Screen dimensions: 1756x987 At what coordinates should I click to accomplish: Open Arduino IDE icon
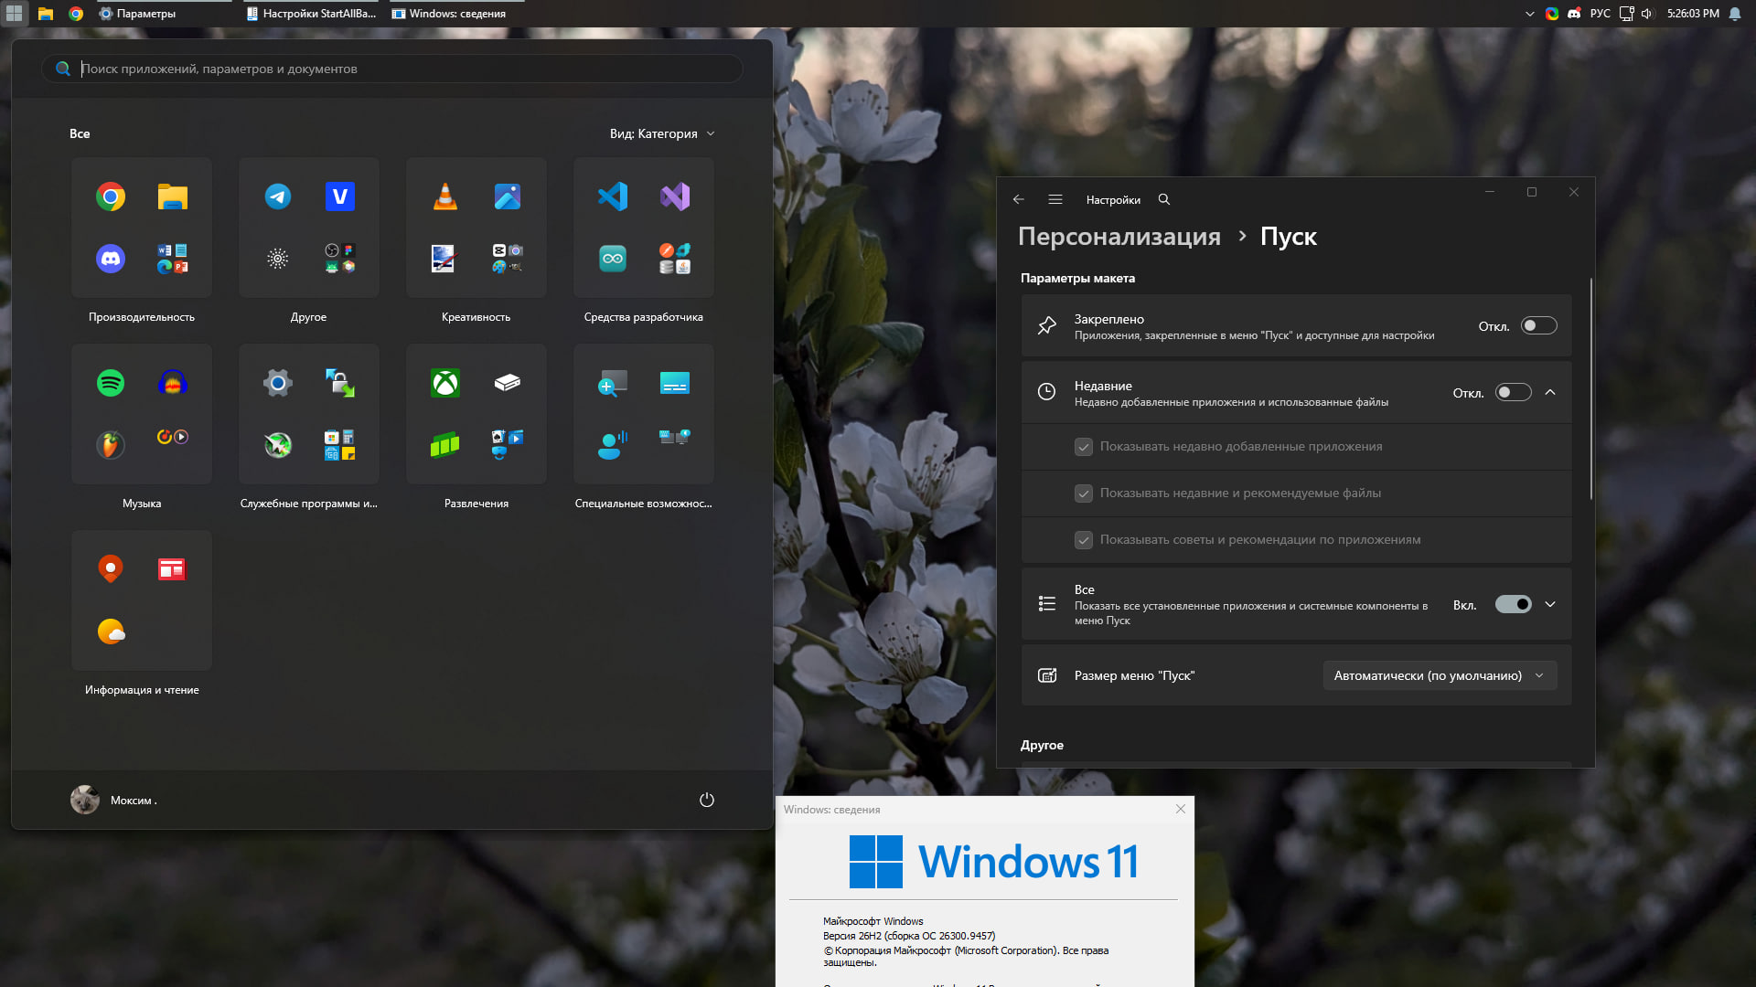coord(613,259)
